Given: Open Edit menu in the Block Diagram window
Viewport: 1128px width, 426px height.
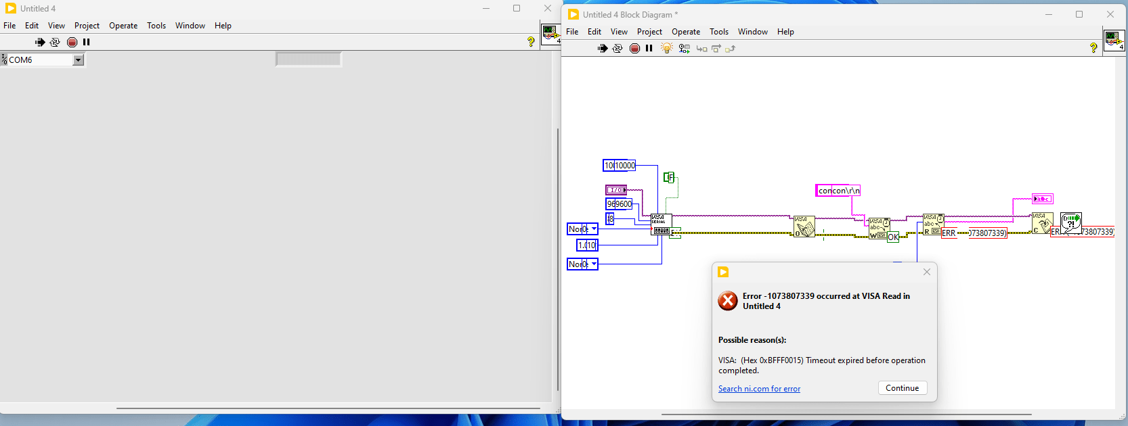Looking at the screenshot, I should 594,32.
